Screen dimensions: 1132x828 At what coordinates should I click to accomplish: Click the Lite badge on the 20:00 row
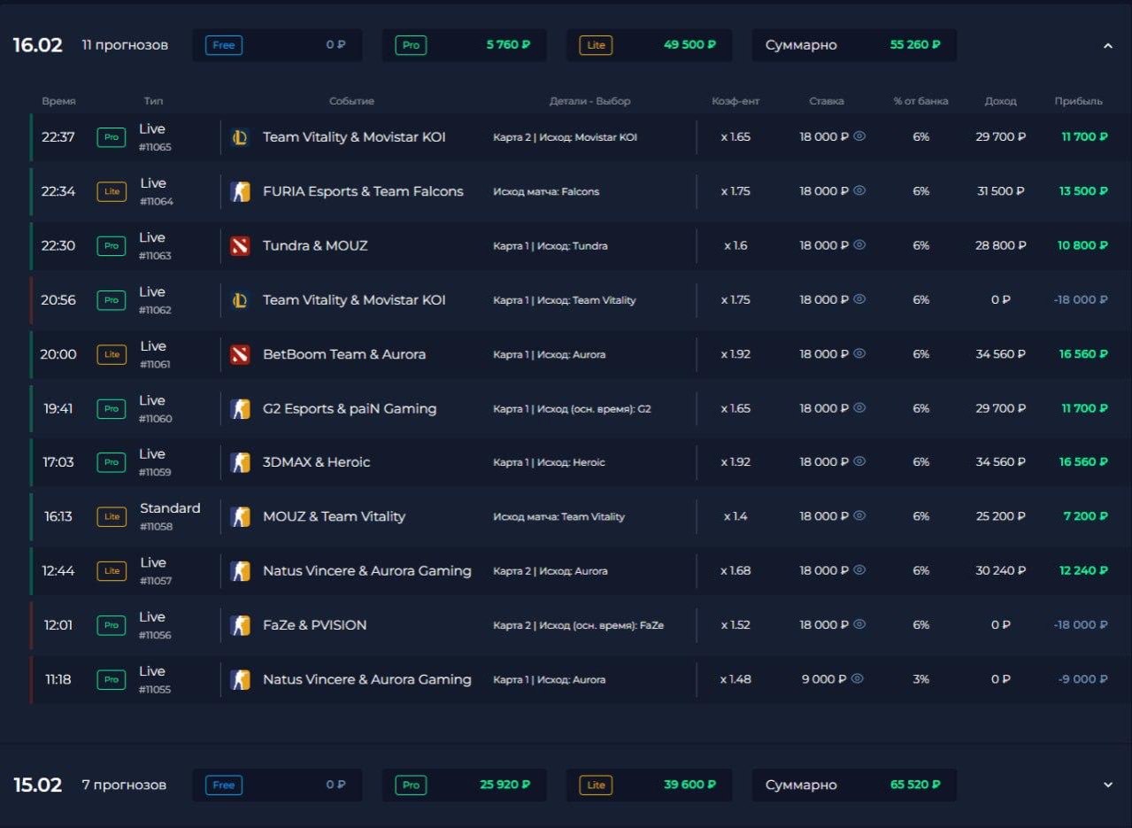click(112, 354)
